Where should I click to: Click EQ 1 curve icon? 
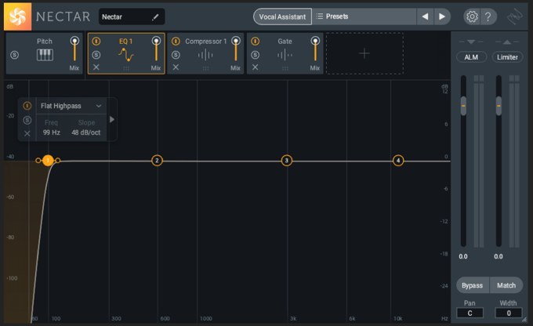126,55
